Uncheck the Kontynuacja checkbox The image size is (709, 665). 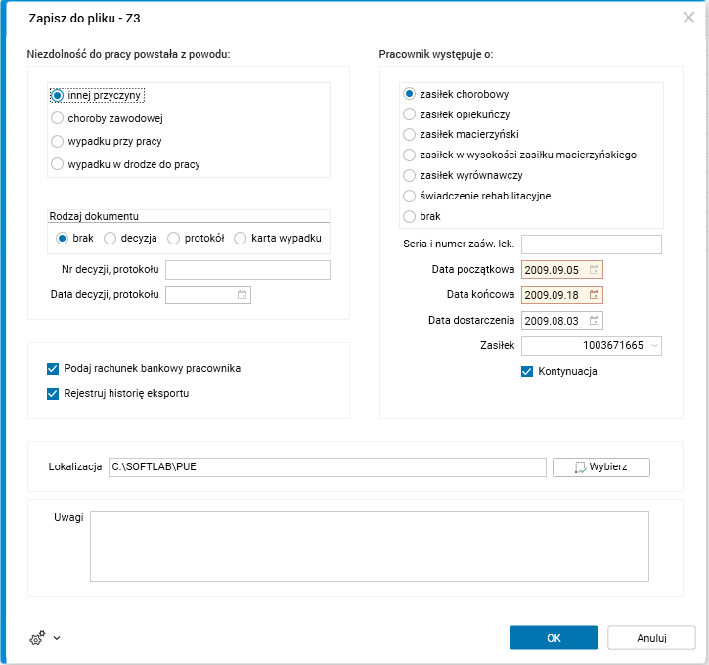click(x=528, y=372)
